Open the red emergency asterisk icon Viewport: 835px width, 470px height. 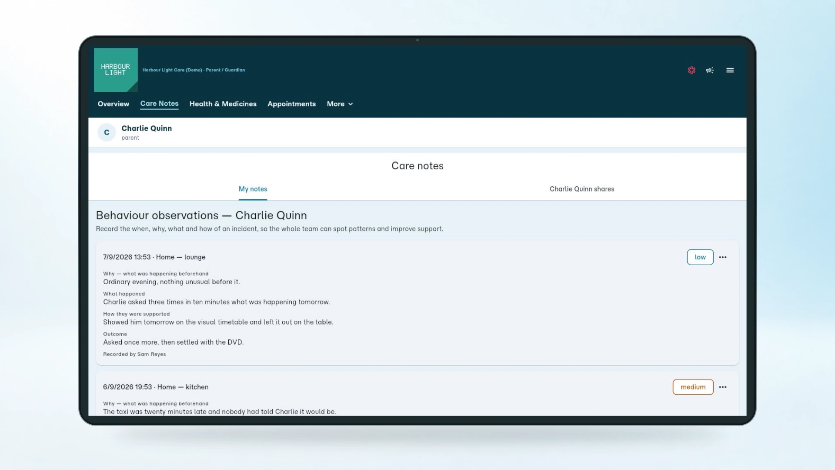tap(691, 70)
